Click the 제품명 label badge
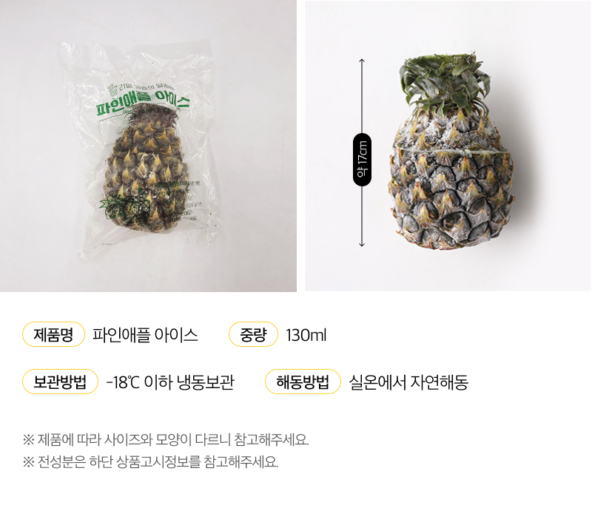592x505 pixels. (x=53, y=334)
